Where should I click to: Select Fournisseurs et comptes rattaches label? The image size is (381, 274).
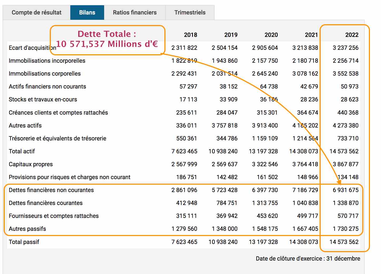click(53, 216)
